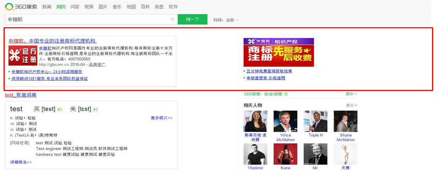Open the 申报速度快, 价格透明 link
The height and width of the screenshot is (172, 437).
(x=266, y=78)
